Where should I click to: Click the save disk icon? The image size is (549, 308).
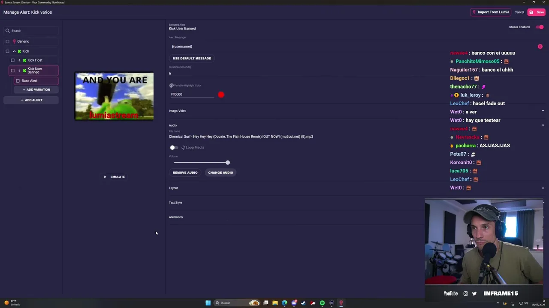tap(531, 12)
